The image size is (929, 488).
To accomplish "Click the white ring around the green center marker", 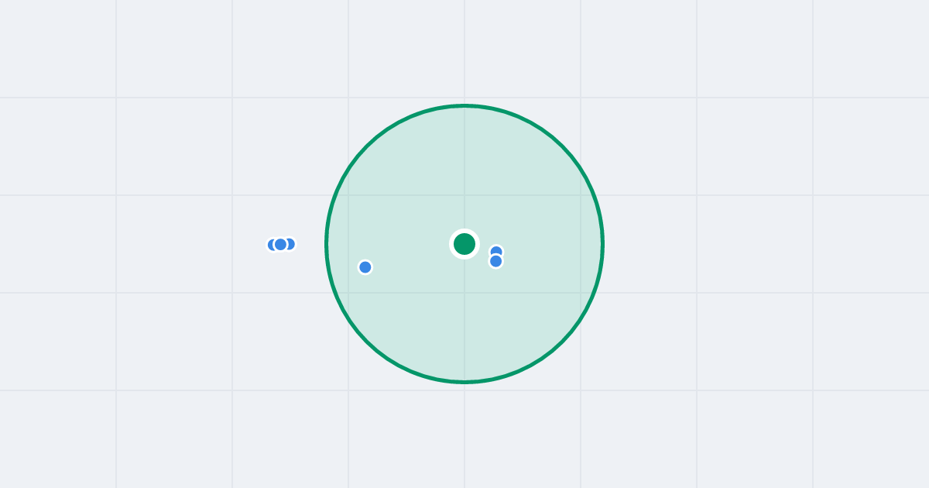I will [464, 230].
